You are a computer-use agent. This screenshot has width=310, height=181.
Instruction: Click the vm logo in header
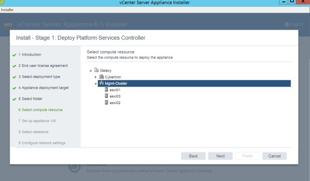tap(8, 25)
